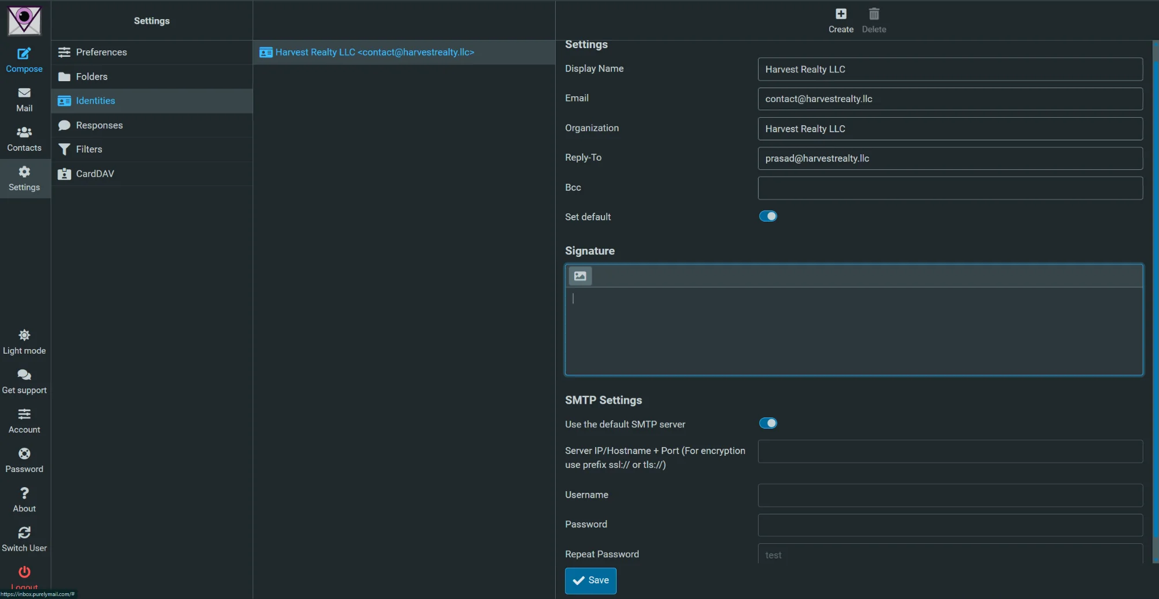Toggle the Set default switch
Viewport: 1159px width, 599px height.
coord(768,216)
